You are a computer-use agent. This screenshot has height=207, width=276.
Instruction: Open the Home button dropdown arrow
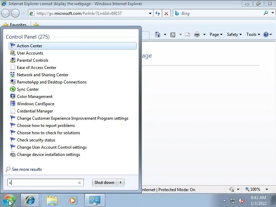click(x=165, y=34)
